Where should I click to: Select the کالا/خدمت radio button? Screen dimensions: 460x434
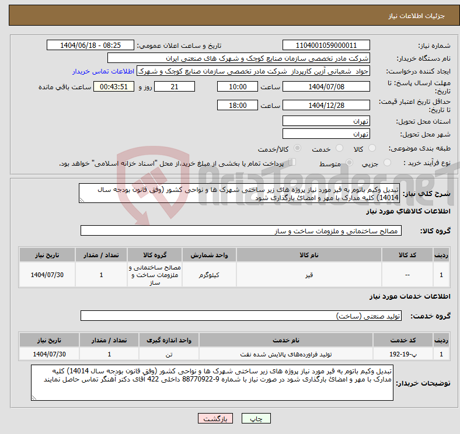click(297, 148)
